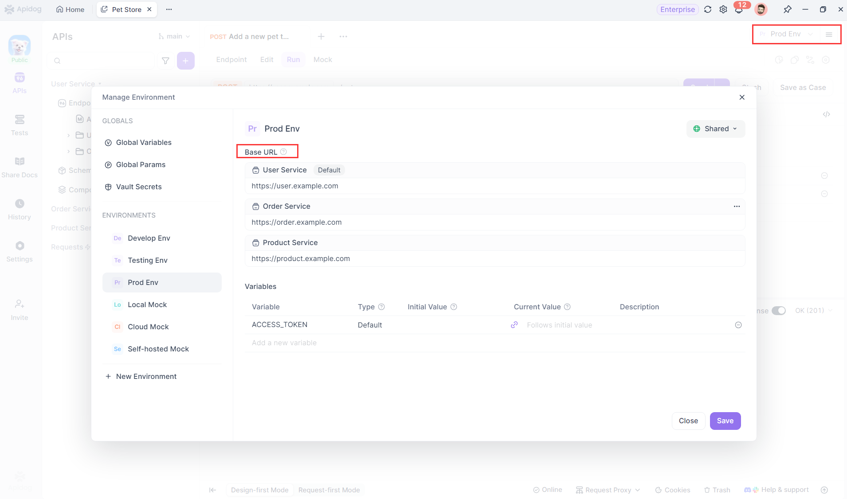Viewport: 847px width, 499px height.
Task: Open Vault Secrets settings
Action: click(x=133, y=187)
